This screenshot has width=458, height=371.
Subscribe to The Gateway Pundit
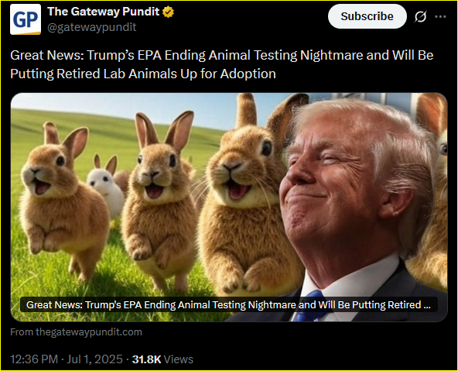pos(367,16)
